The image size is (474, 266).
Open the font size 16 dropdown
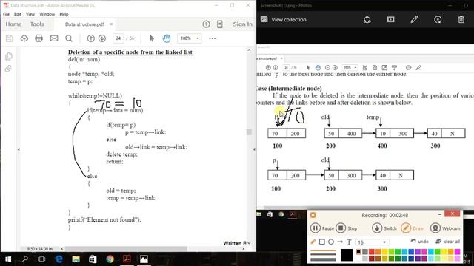[373, 242]
